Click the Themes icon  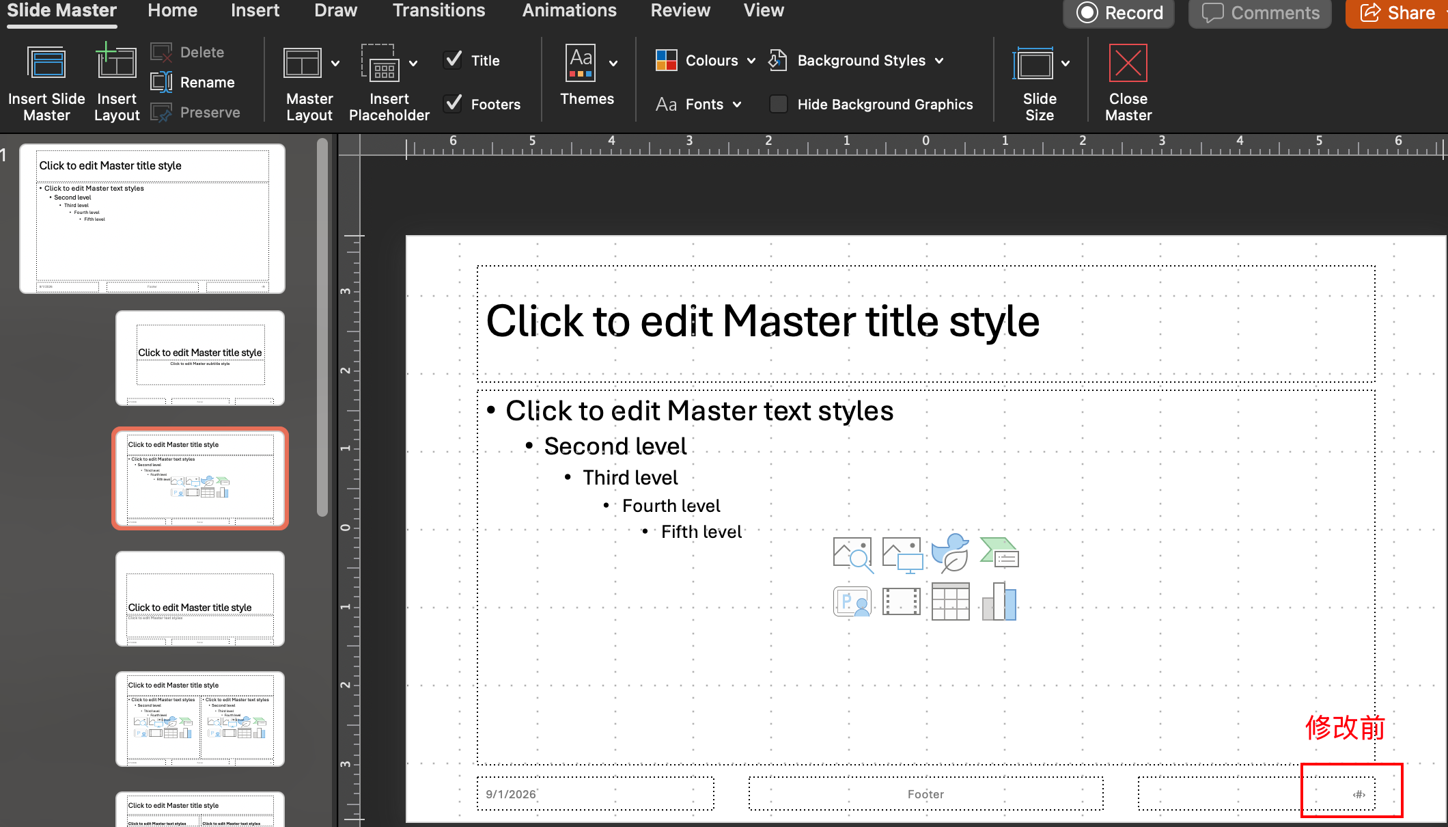pyautogui.click(x=581, y=64)
